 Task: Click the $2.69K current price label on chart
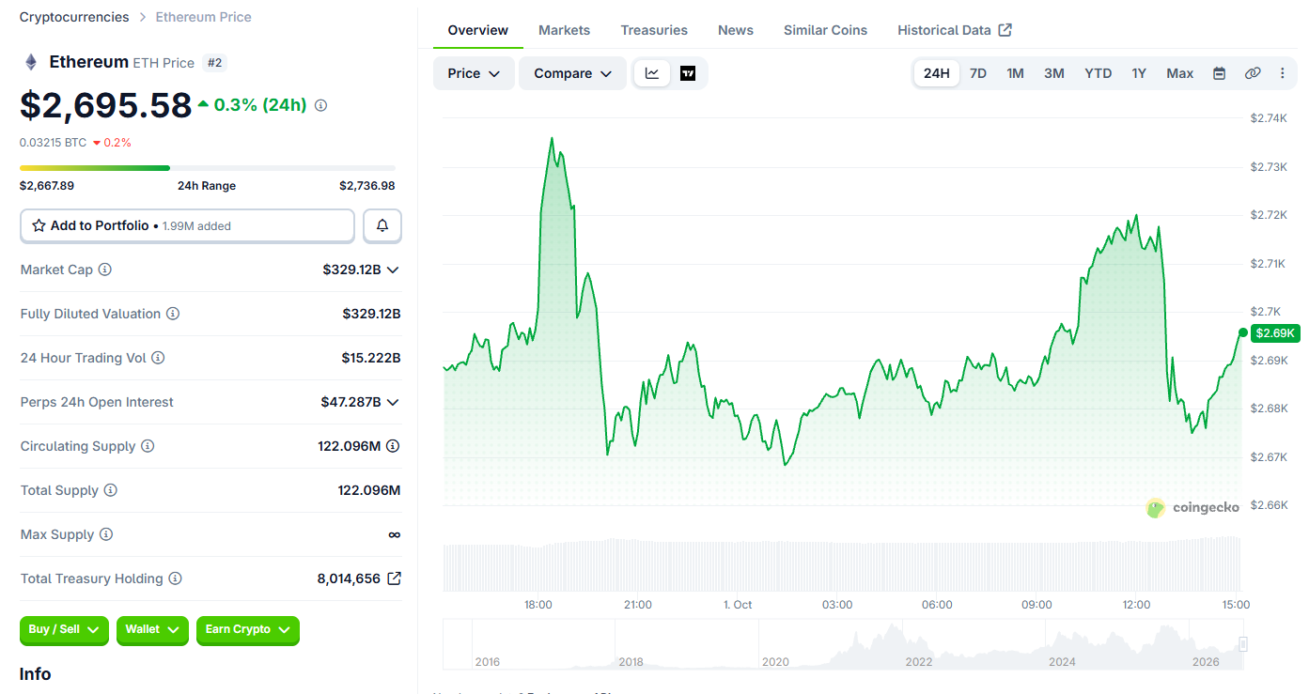coord(1275,332)
